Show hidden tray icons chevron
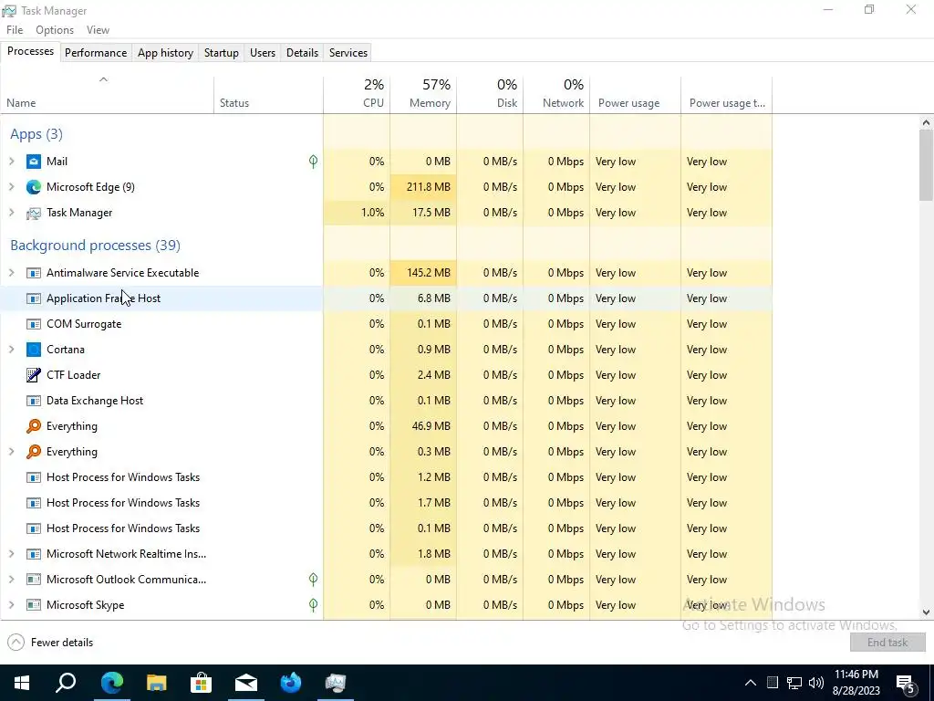 [x=751, y=683]
